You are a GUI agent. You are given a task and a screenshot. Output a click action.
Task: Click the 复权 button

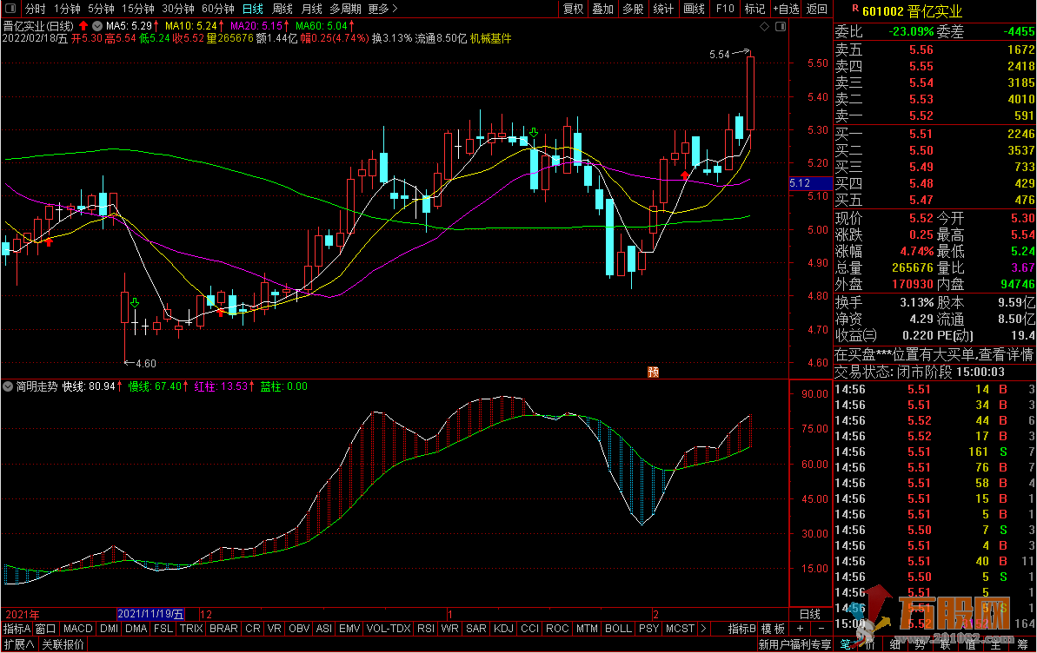(x=574, y=9)
